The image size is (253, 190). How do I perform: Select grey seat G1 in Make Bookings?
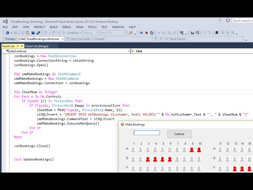[133, 159]
